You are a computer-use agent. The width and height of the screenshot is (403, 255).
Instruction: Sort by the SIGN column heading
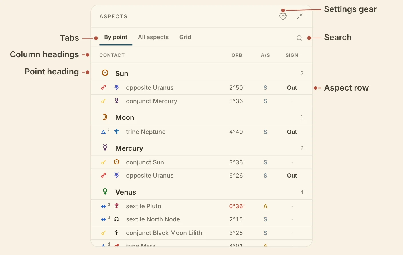pos(292,55)
